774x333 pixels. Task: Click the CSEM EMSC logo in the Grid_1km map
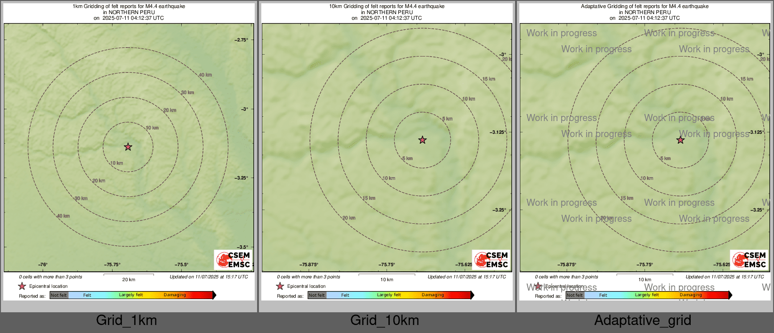(234, 260)
